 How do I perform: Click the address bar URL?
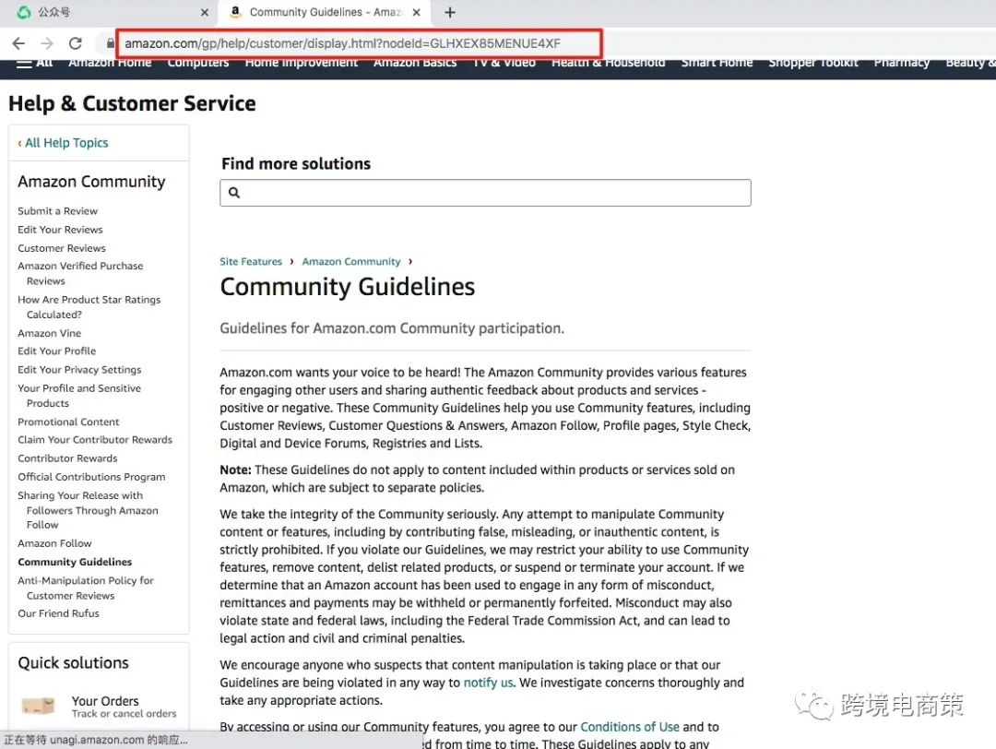[342, 43]
